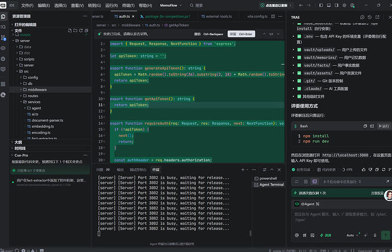Screen dimensions: 392x252
Task: Send the chat message
Action: 385,235
